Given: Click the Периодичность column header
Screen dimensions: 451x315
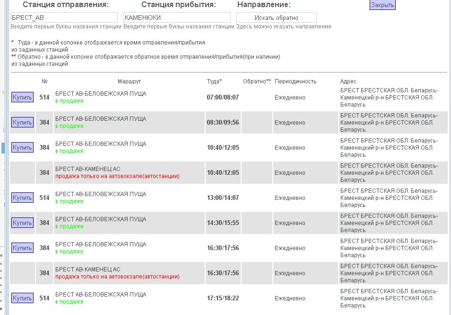Looking at the screenshot, I should [x=295, y=81].
